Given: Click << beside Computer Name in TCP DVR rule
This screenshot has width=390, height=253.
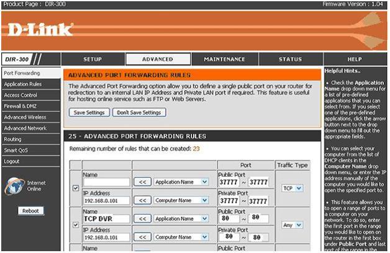Looking at the screenshot, I should click(x=142, y=237).
